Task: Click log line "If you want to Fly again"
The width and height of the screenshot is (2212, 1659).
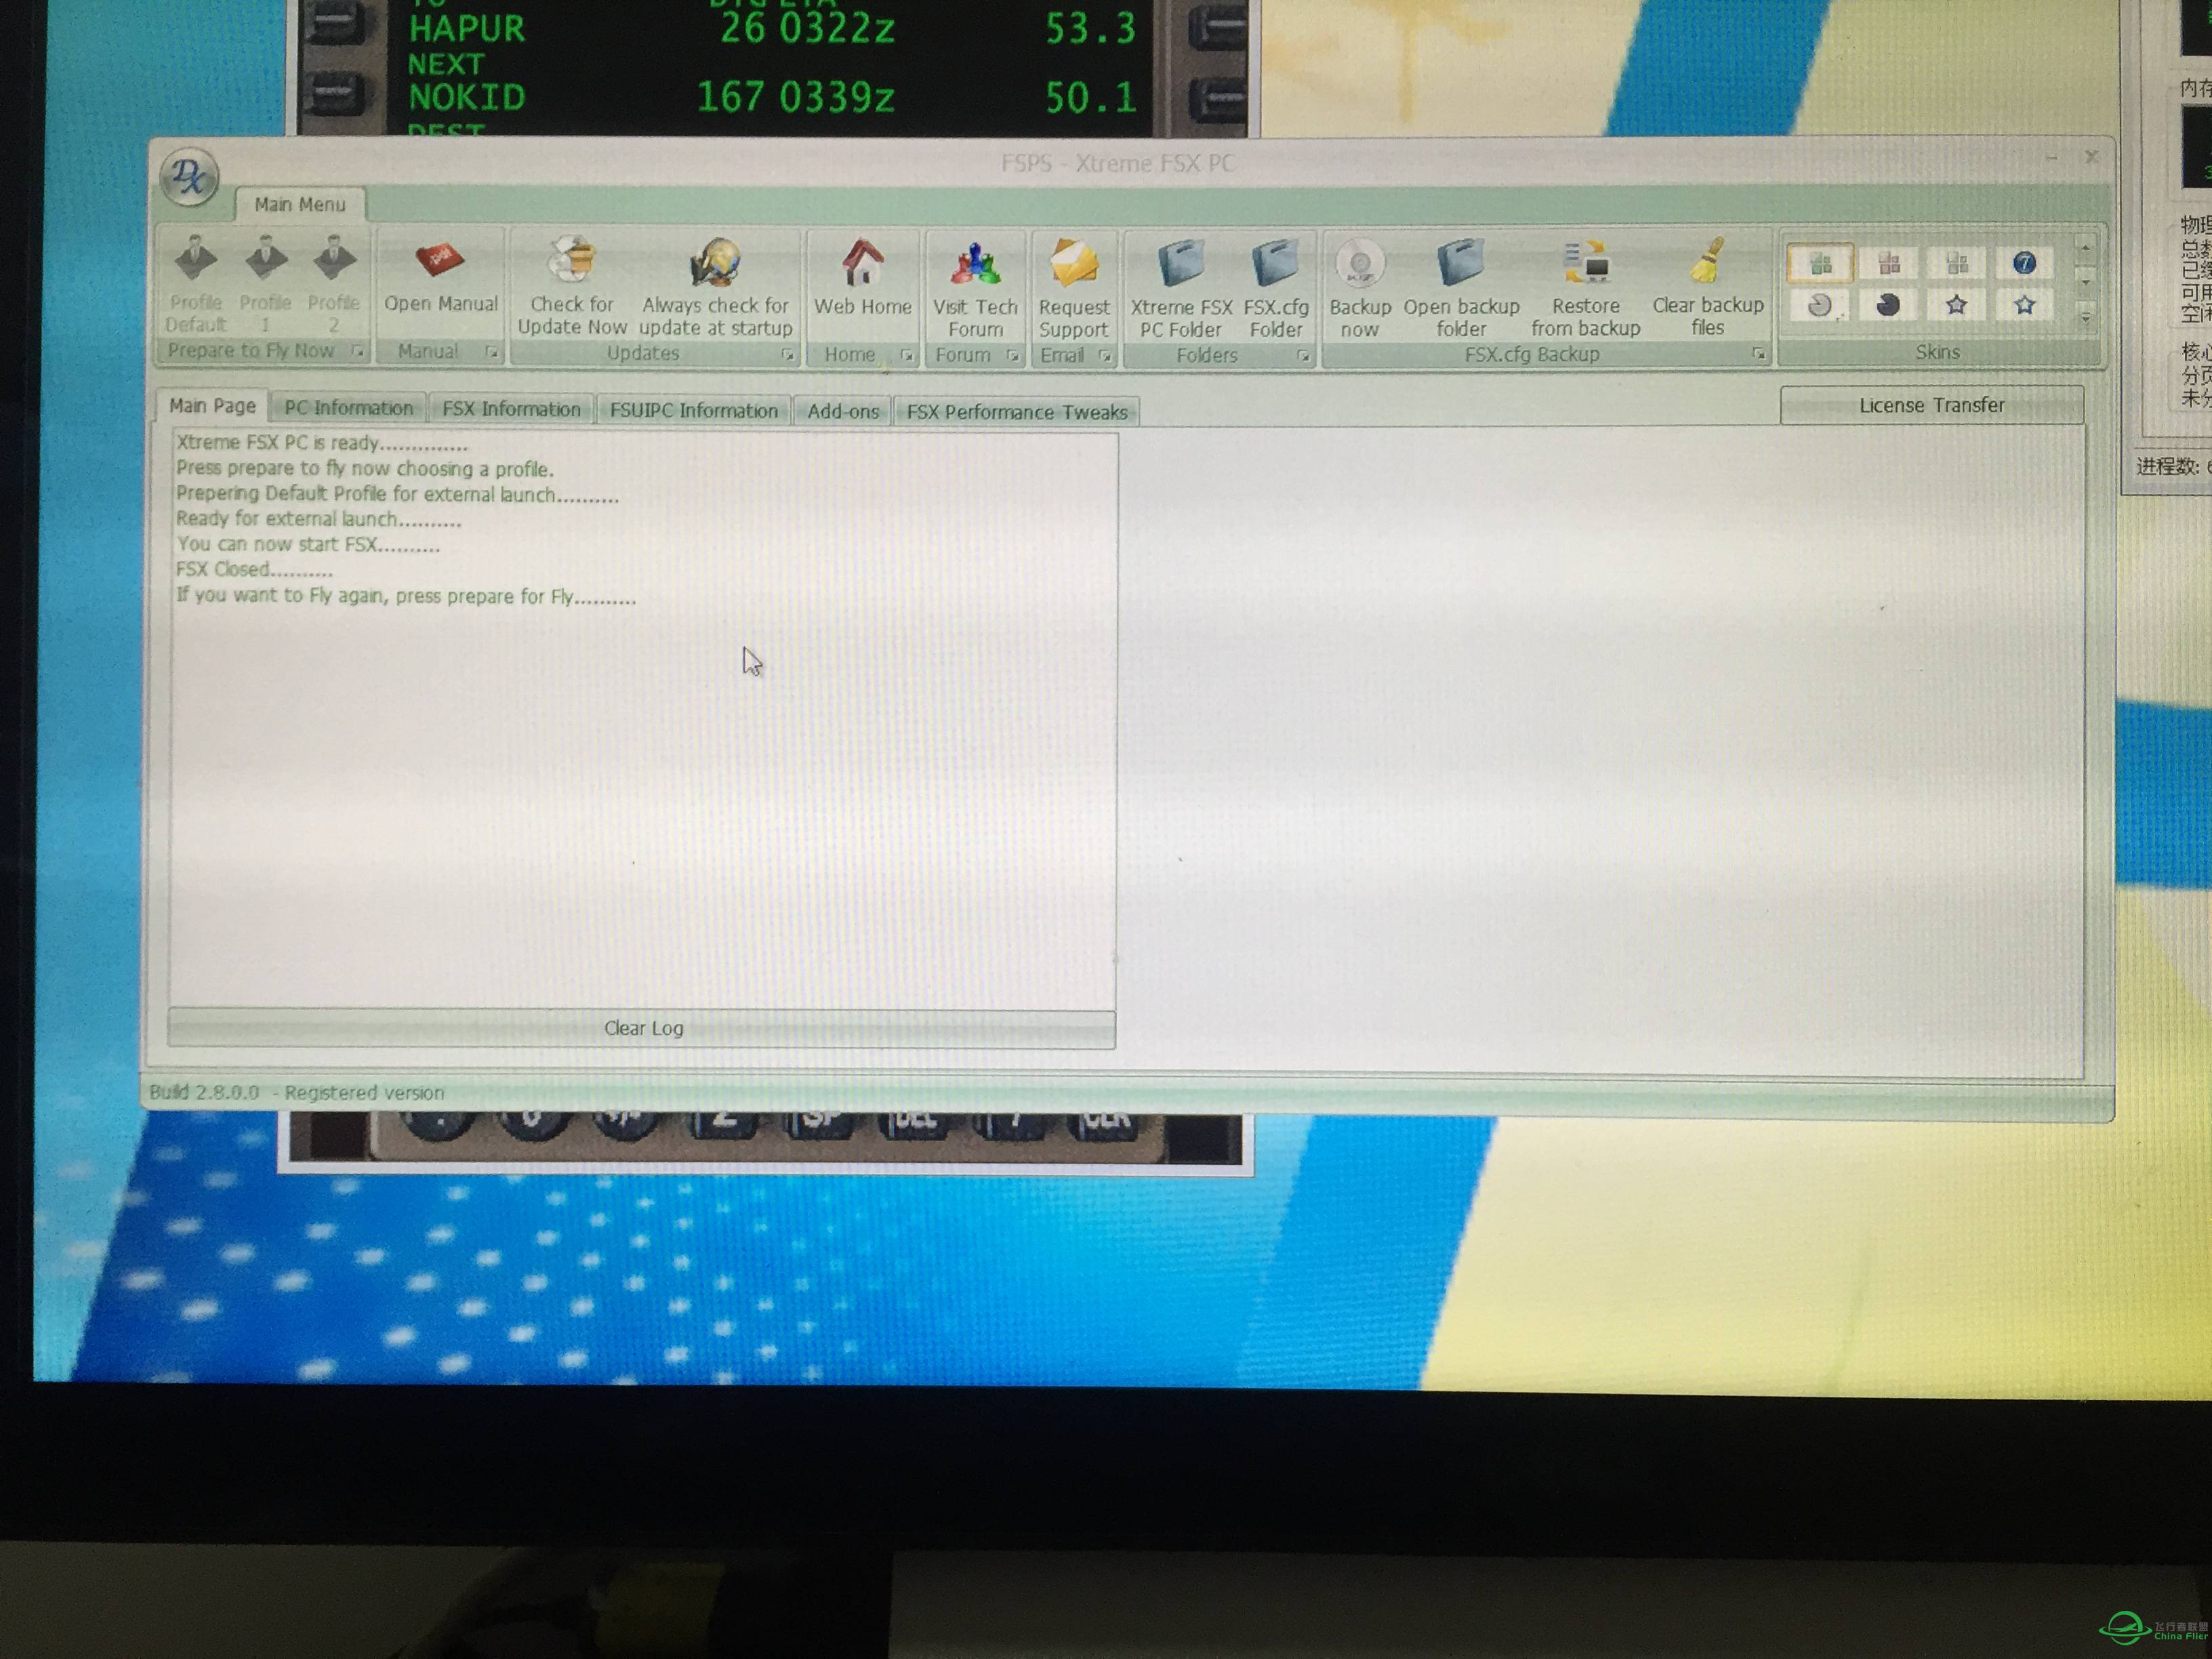Action: tap(406, 595)
